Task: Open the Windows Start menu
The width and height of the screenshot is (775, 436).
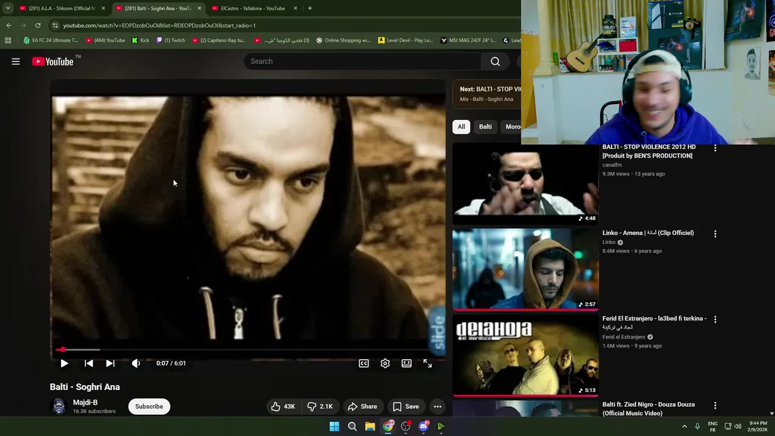Action: tap(334, 426)
